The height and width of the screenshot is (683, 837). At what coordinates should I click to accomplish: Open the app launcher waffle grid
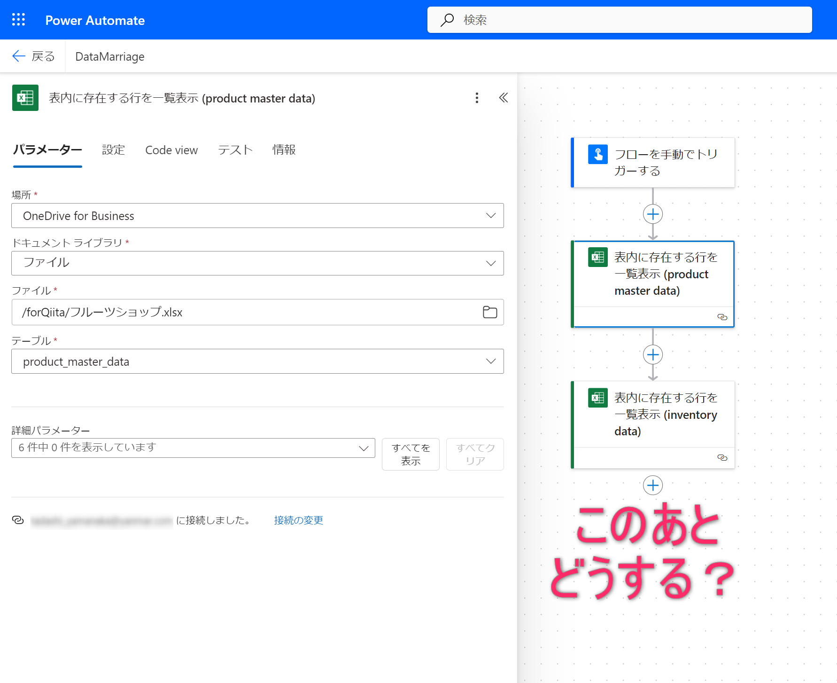[x=18, y=20]
